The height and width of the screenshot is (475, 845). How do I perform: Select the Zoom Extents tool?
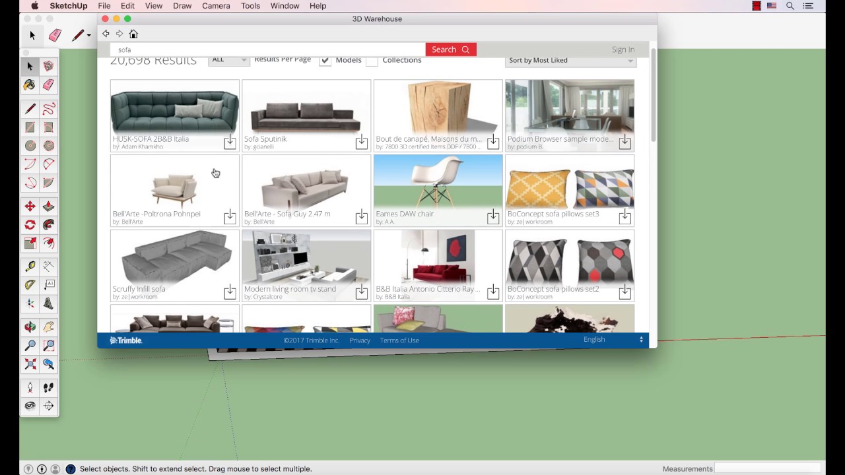pyautogui.click(x=30, y=364)
